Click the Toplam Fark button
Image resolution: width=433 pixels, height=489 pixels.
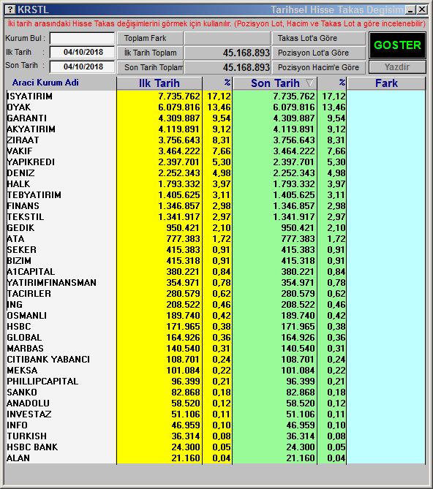click(150, 38)
